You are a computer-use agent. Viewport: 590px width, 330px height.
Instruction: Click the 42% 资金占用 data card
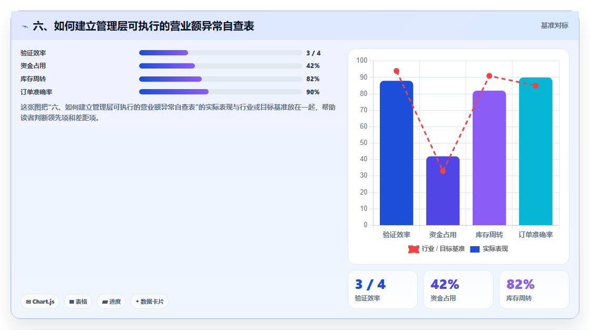[458, 289]
